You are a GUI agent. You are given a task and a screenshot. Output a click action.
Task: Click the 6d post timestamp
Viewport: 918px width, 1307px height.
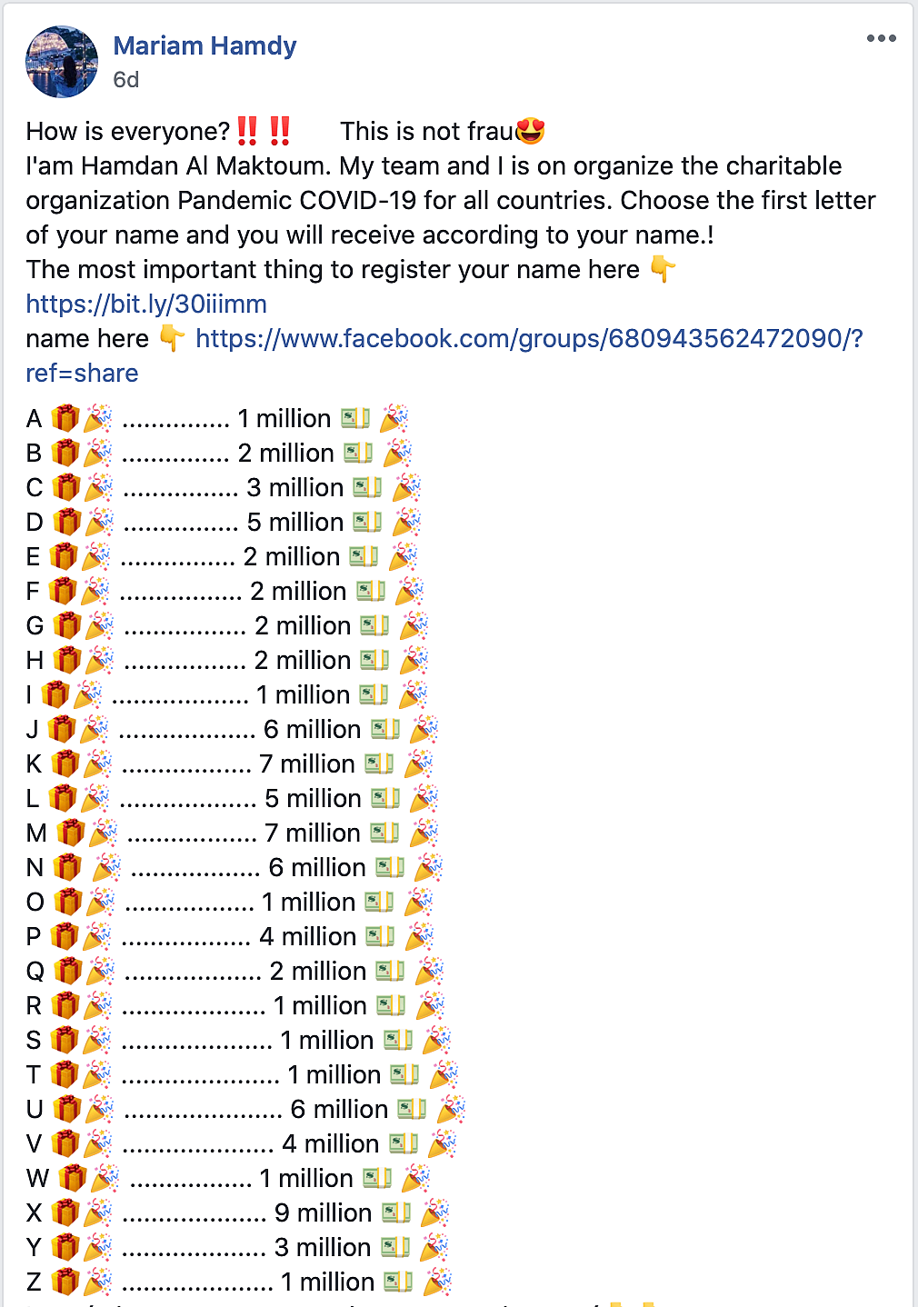[126, 80]
